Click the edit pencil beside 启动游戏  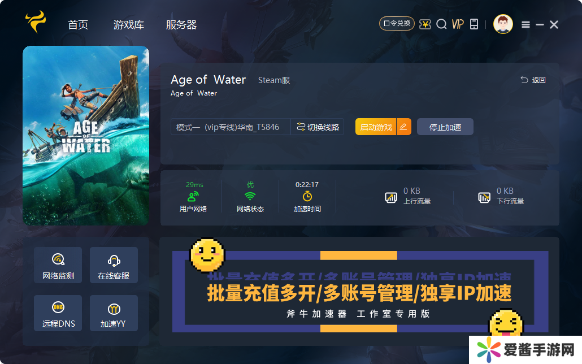click(x=403, y=127)
